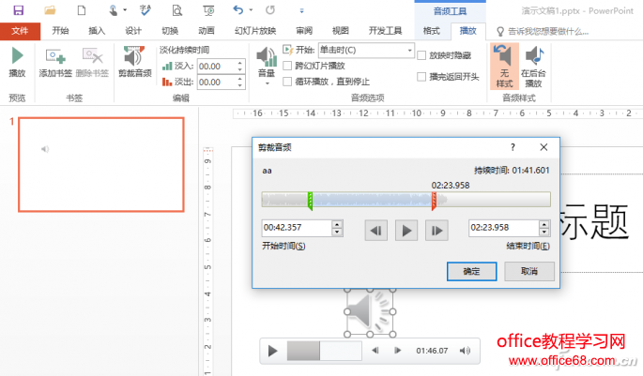Open the 文件 menu
This screenshot has width=643, height=376.
tap(20, 31)
